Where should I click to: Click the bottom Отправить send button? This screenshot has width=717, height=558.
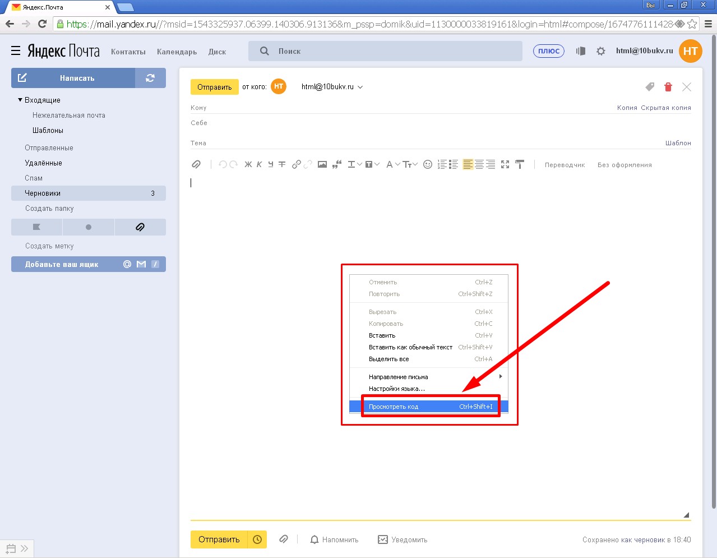[219, 539]
